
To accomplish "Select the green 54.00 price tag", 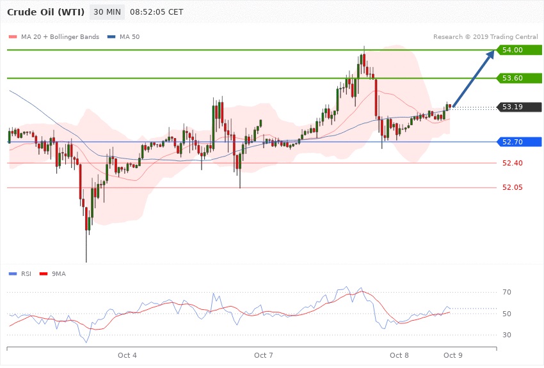I will click(x=519, y=50).
